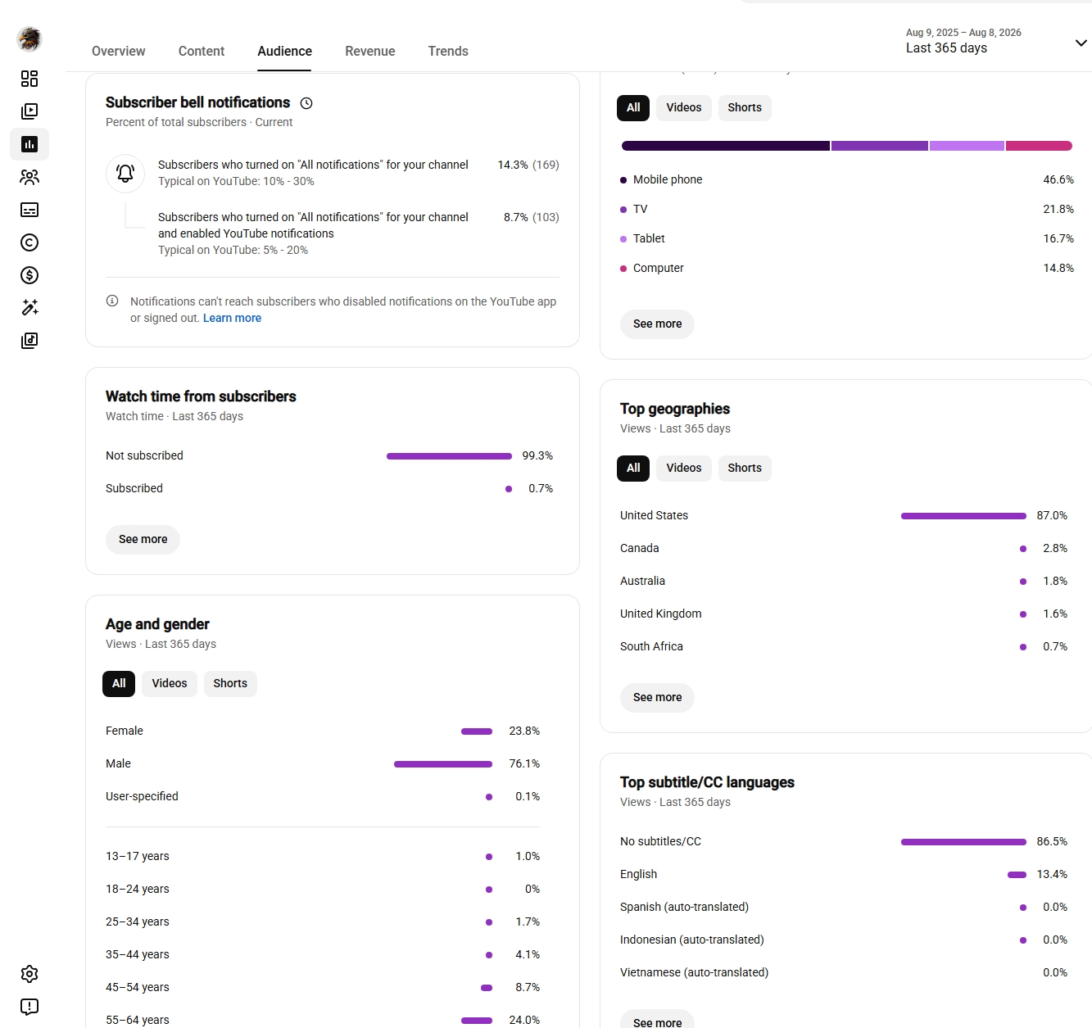Switch to the Revenue tab
Image resolution: width=1092 pixels, height=1028 pixels.
pyautogui.click(x=370, y=51)
